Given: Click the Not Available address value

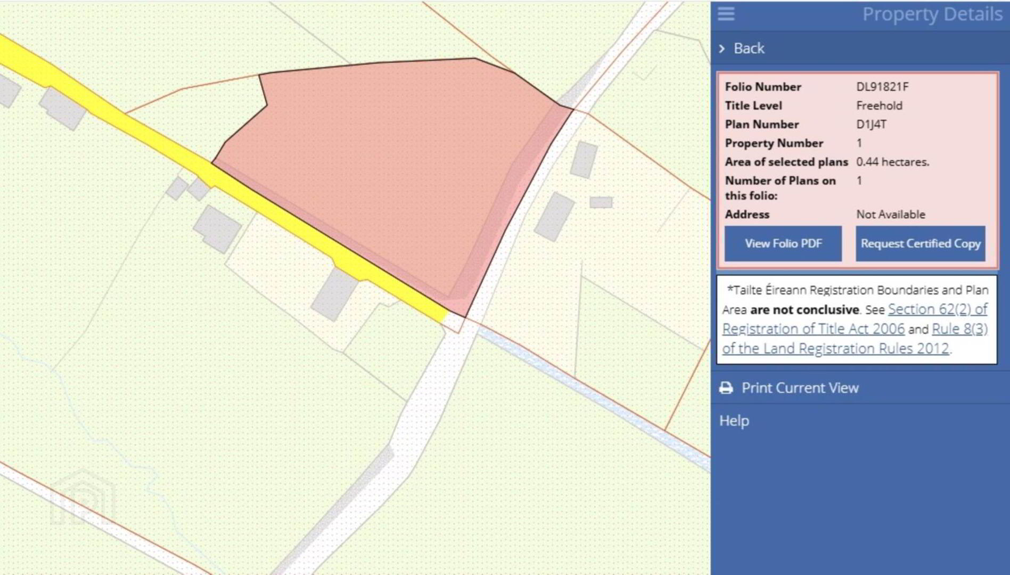Looking at the screenshot, I should click(891, 214).
